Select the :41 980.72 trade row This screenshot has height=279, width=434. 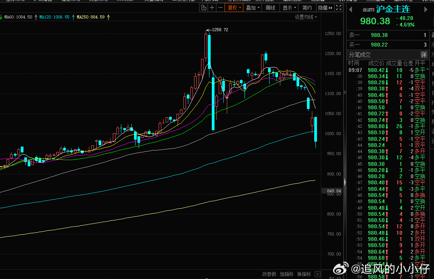387,114
